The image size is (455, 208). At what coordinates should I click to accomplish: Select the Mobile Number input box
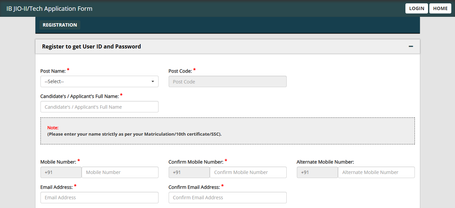click(120, 172)
